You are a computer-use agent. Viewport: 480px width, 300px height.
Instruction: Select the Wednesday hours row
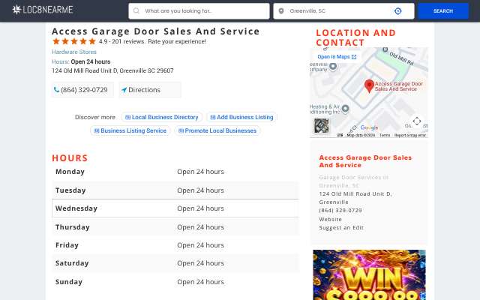pos(175,208)
